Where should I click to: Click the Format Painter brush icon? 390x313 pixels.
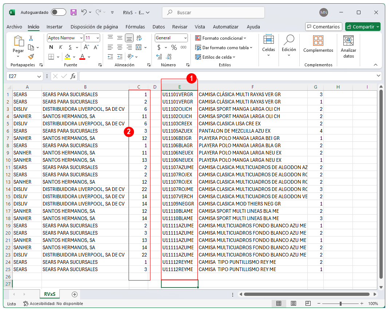pos(31,57)
